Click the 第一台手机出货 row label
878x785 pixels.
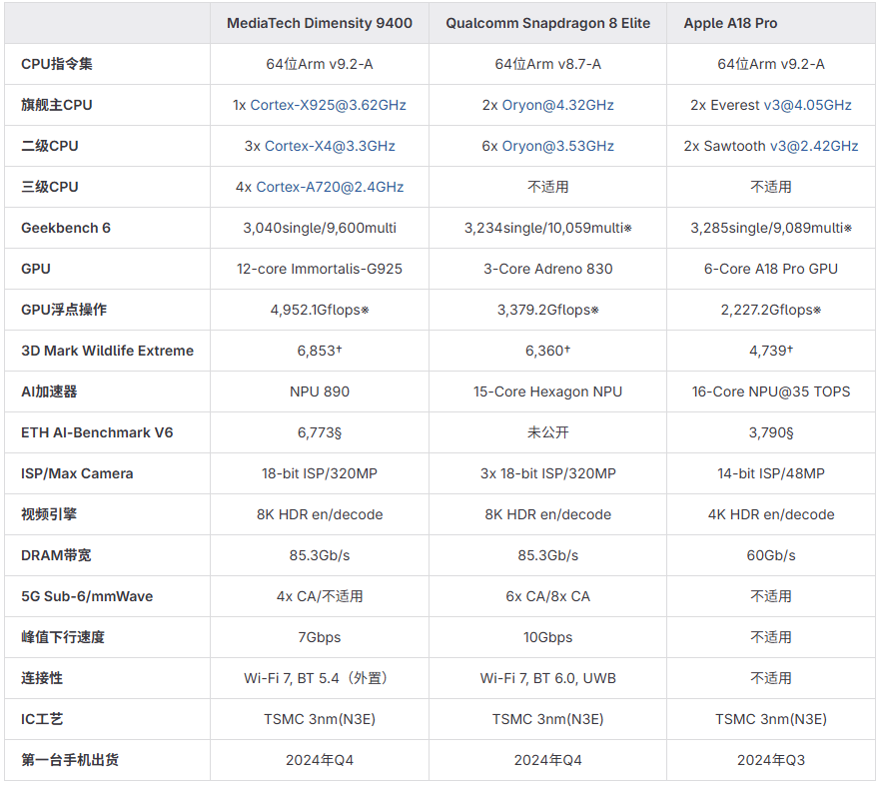pos(70,760)
